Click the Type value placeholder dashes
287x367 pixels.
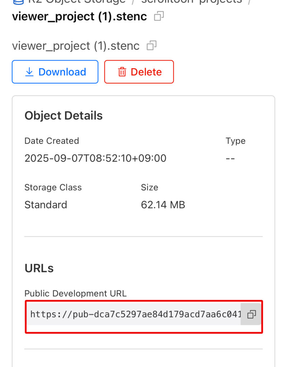230,158
